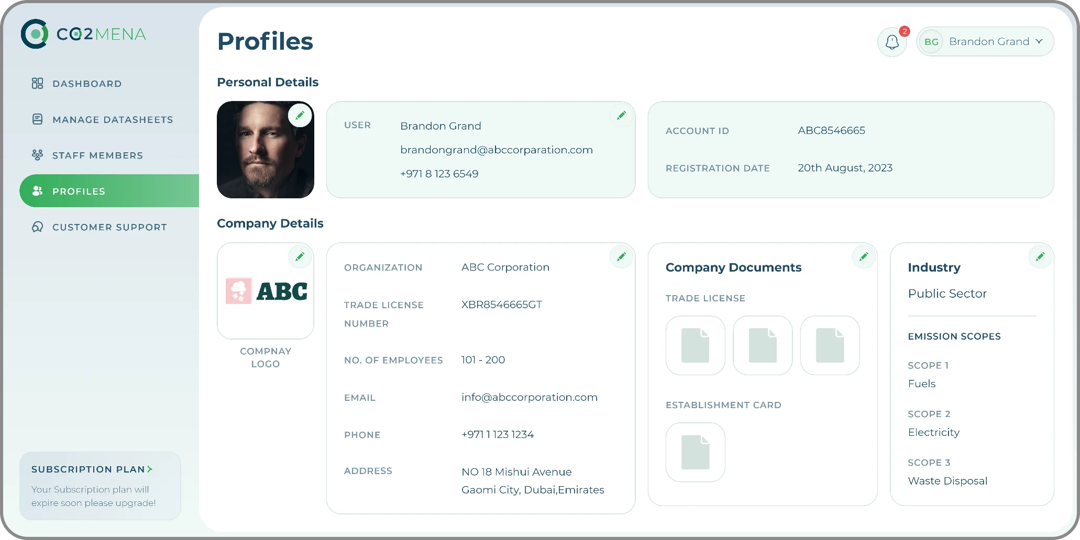Edit the company logo
This screenshot has height=540, width=1080.
click(x=300, y=257)
